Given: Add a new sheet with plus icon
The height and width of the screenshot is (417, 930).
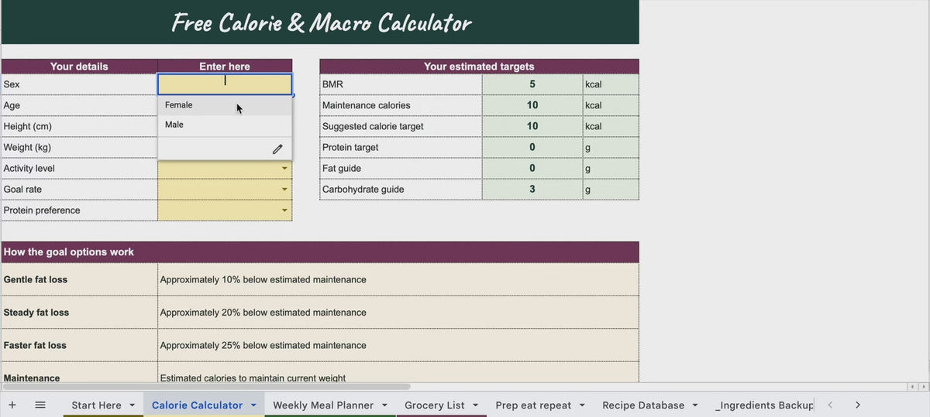Looking at the screenshot, I should coord(12,405).
